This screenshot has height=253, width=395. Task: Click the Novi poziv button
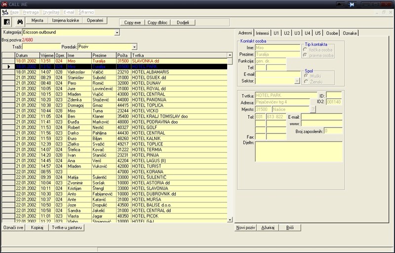click(x=245, y=227)
